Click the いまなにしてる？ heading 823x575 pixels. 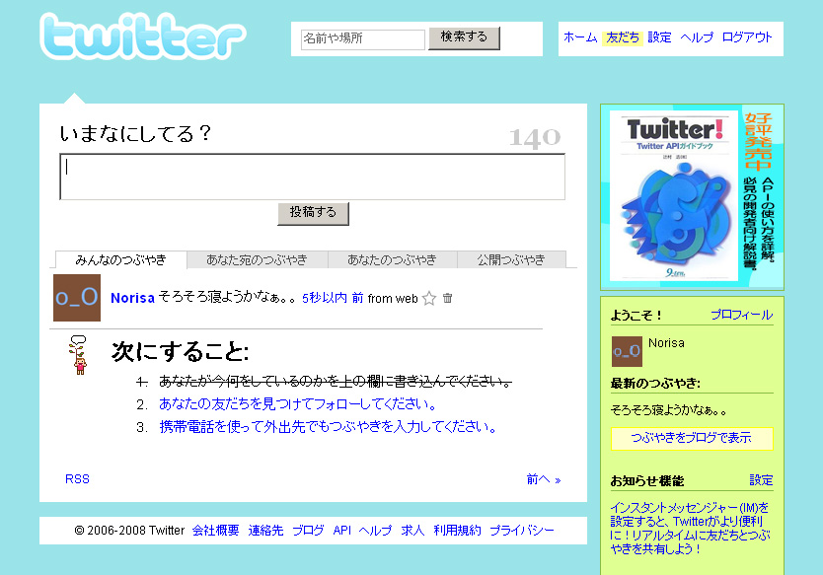click(x=135, y=133)
